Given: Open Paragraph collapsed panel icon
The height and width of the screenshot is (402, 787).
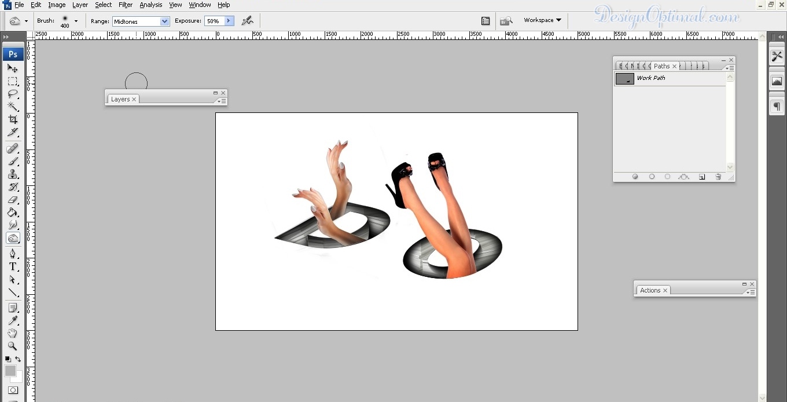Looking at the screenshot, I should pos(777,107).
